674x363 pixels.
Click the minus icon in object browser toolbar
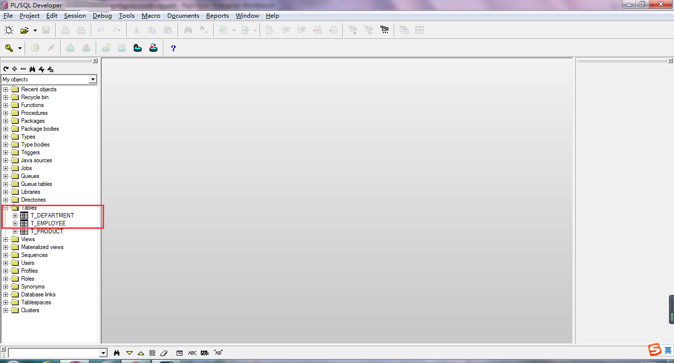point(23,69)
